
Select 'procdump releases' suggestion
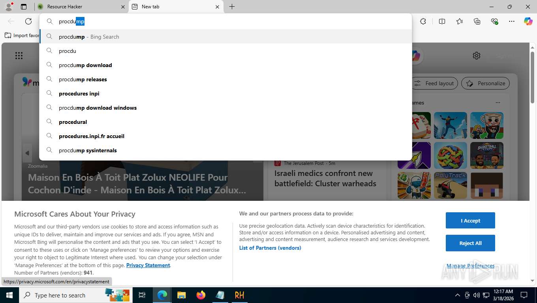225,79
